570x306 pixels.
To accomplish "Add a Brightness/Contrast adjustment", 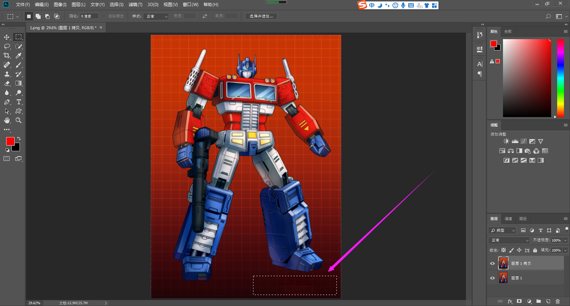I will (506, 141).
